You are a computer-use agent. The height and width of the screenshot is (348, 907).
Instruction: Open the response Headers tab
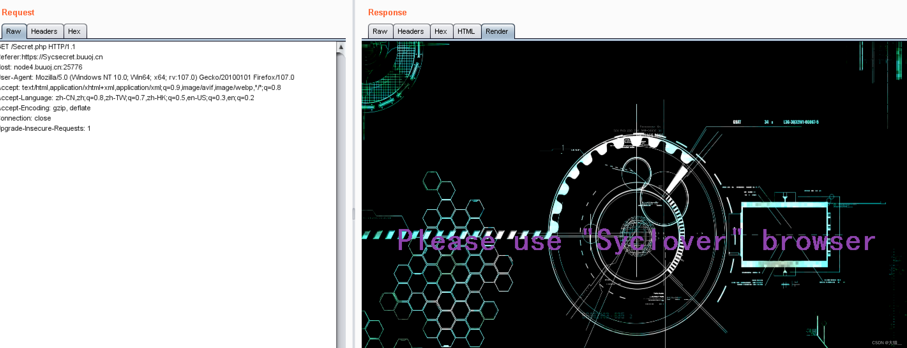[x=411, y=31]
